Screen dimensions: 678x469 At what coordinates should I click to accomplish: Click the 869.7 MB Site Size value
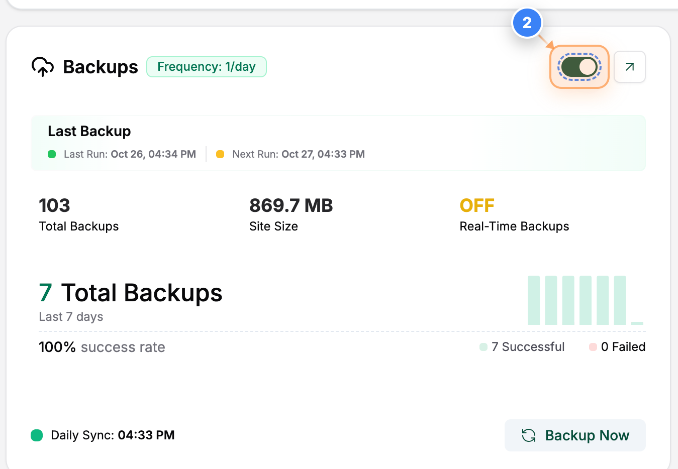tap(291, 205)
